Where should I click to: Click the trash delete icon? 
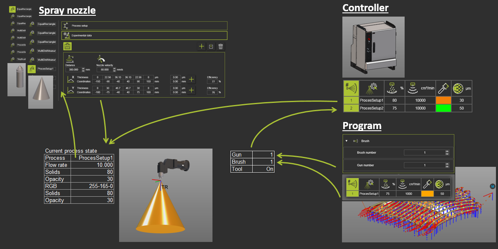tap(221, 46)
